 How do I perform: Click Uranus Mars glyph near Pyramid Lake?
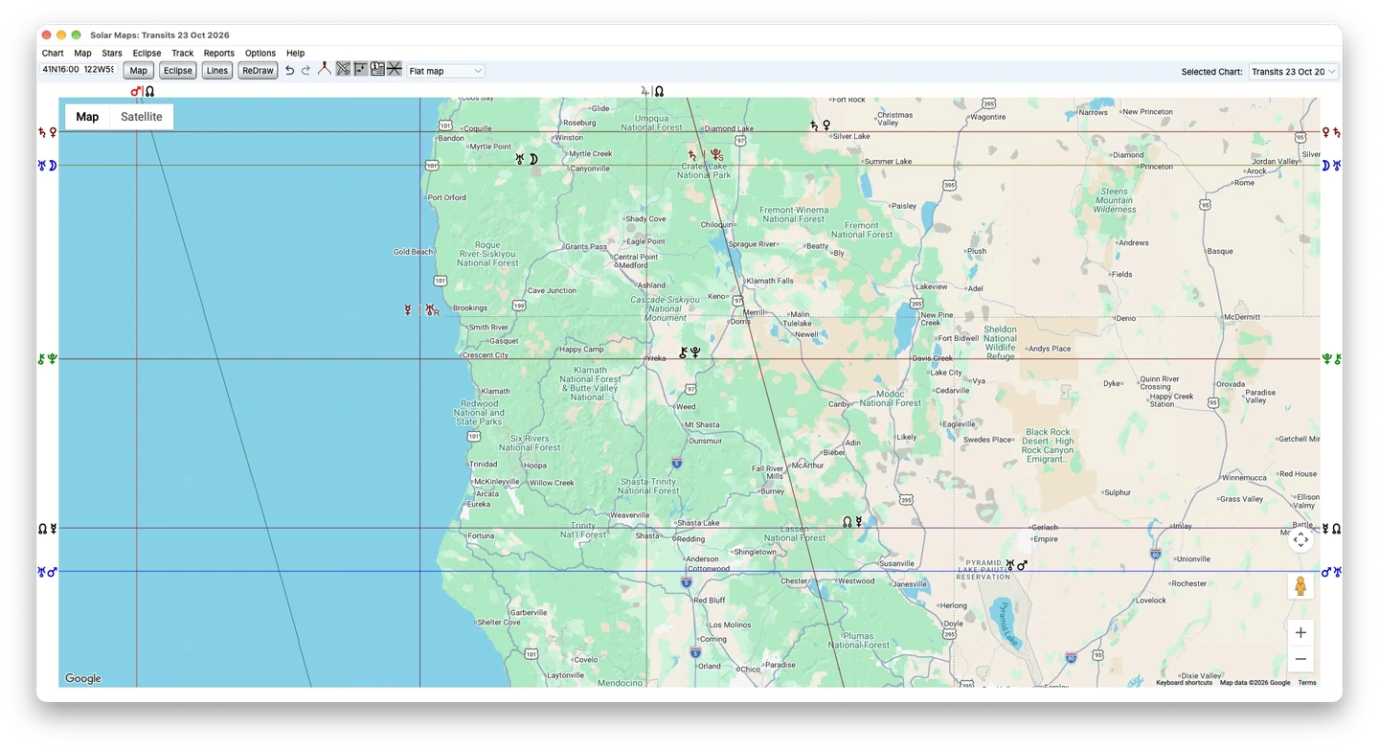(1016, 565)
